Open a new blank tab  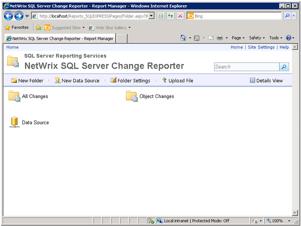(x=122, y=39)
